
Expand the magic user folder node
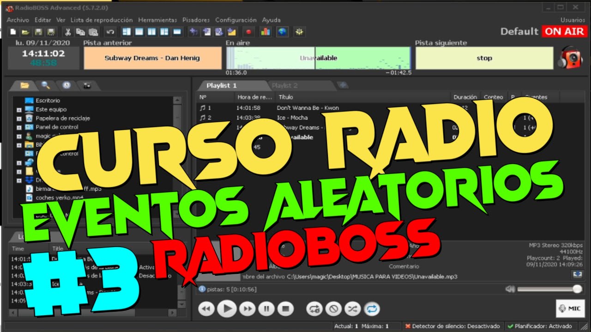[x=19, y=136]
